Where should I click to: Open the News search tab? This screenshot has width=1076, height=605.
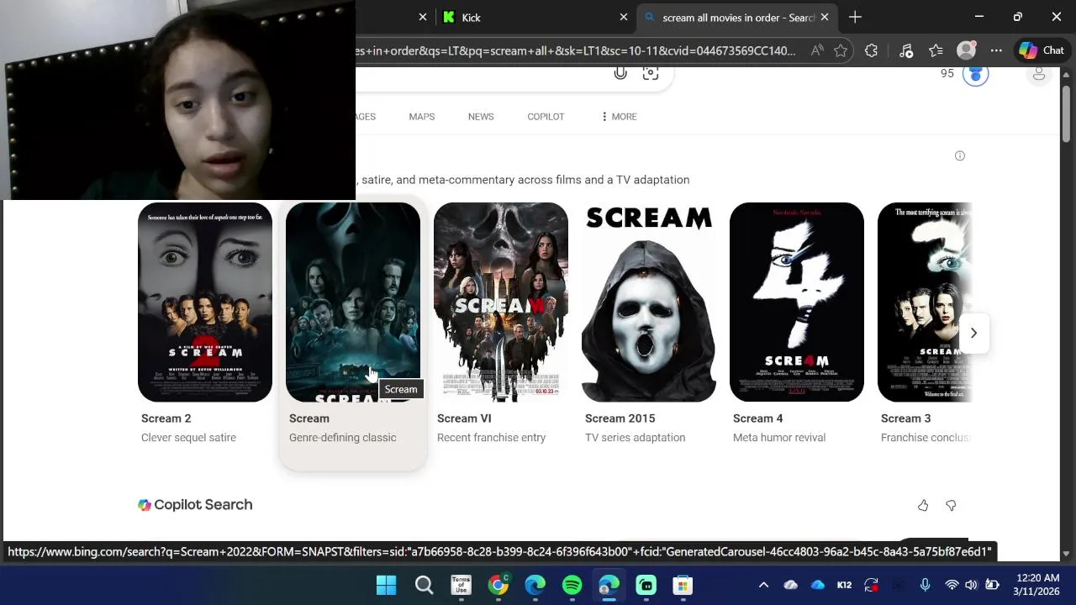click(481, 117)
